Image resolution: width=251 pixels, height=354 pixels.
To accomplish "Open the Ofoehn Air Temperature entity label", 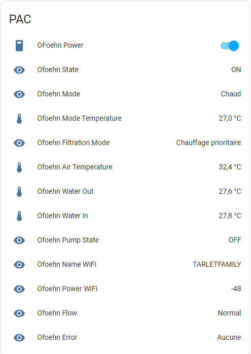I will [x=75, y=167].
